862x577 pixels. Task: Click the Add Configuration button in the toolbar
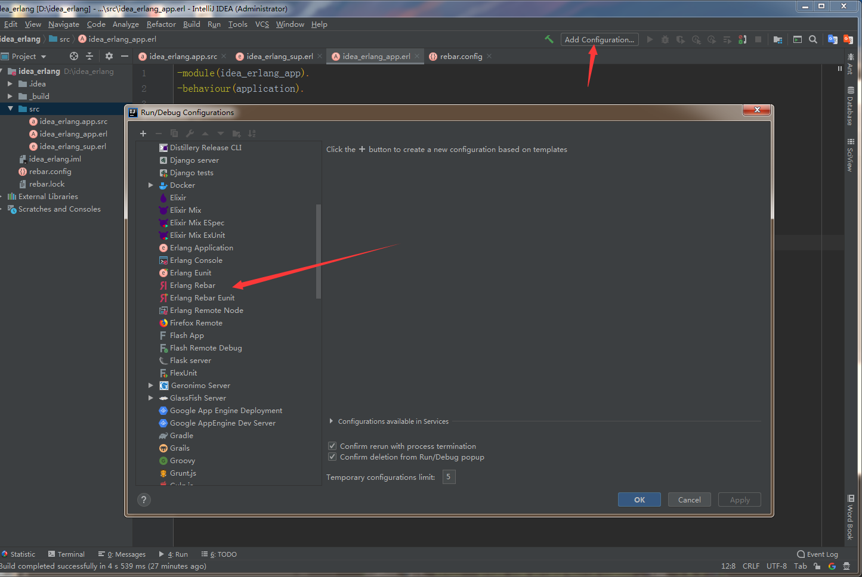pyautogui.click(x=599, y=39)
